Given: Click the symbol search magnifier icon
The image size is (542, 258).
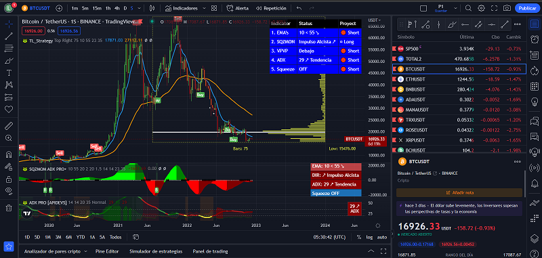Looking at the screenshot, I should 468,8.
